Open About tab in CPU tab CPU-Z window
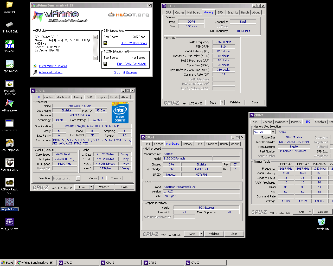This screenshot has height=266, width=333. pos(125,97)
